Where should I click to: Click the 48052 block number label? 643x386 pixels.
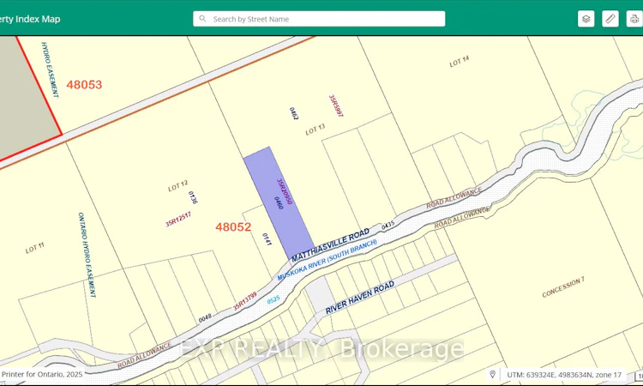[233, 226]
